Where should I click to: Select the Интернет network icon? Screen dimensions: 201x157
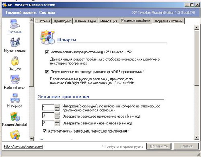[x=15, y=98]
